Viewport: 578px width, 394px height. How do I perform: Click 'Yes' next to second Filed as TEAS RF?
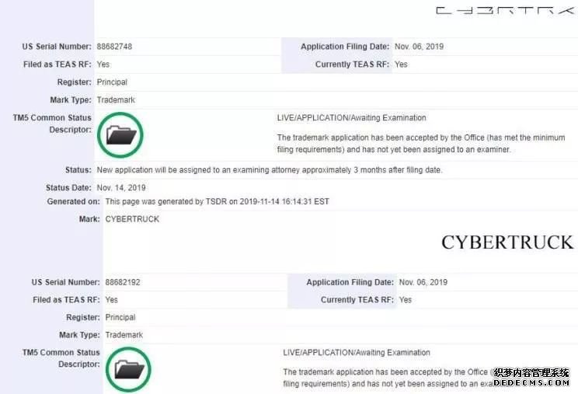pyautogui.click(x=111, y=300)
